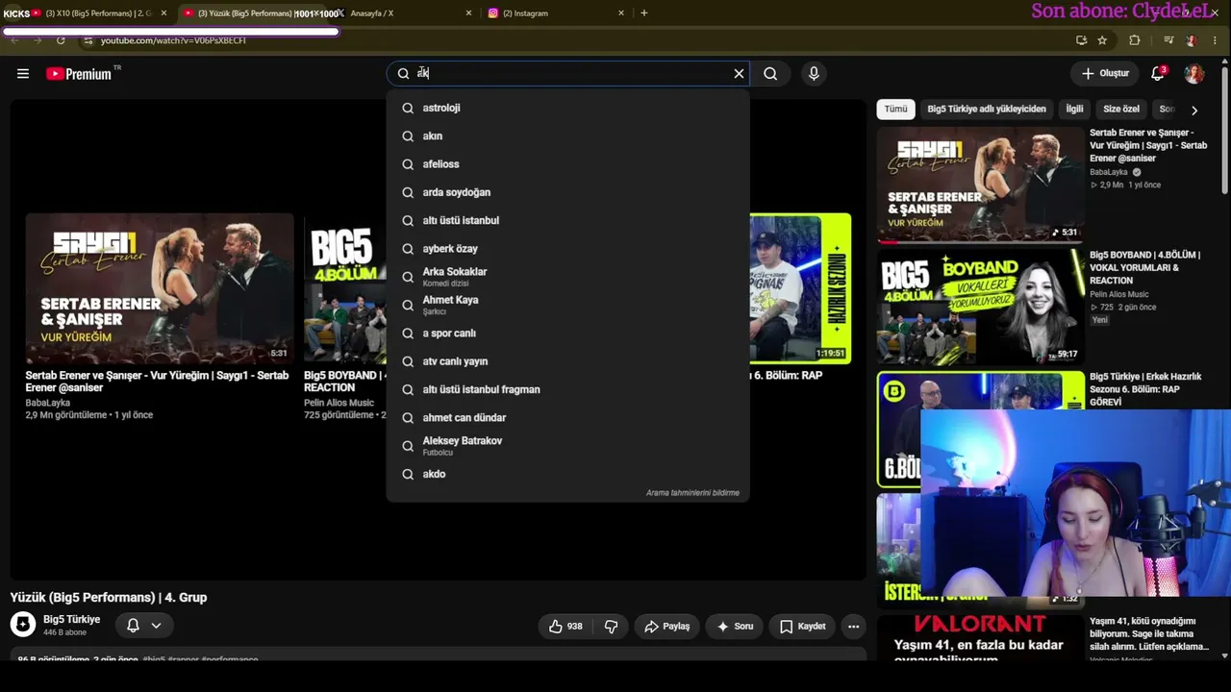Choose the altı üstü istanbul suggestion
Screen dimensions: 1231x692
[567, 220]
